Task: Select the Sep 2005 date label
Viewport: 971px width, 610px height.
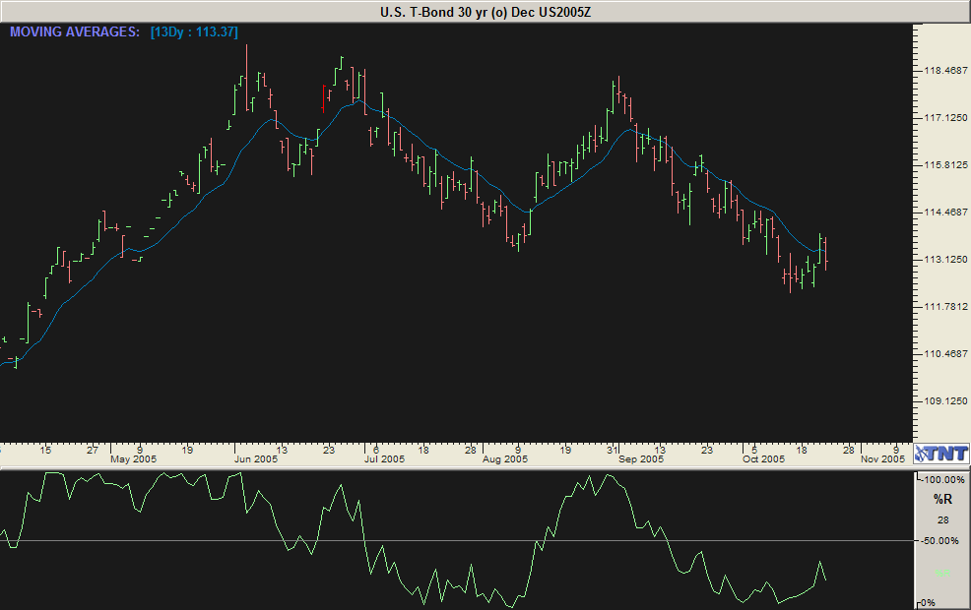Action: point(641,458)
